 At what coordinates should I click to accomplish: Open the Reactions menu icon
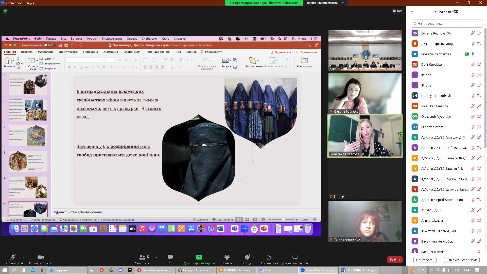[247, 258]
